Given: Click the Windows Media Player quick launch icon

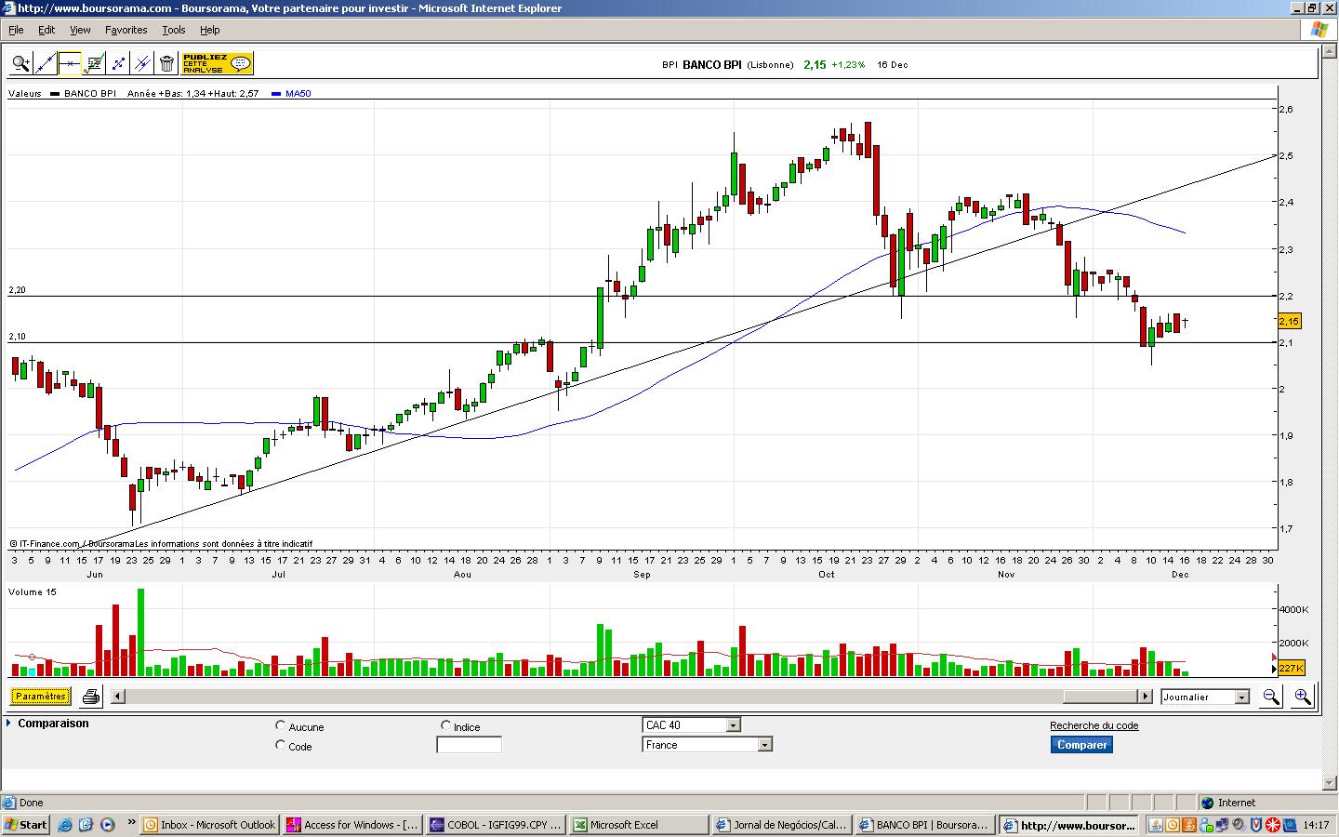Looking at the screenshot, I should [x=107, y=824].
